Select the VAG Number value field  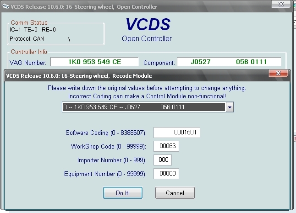[x=94, y=62]
